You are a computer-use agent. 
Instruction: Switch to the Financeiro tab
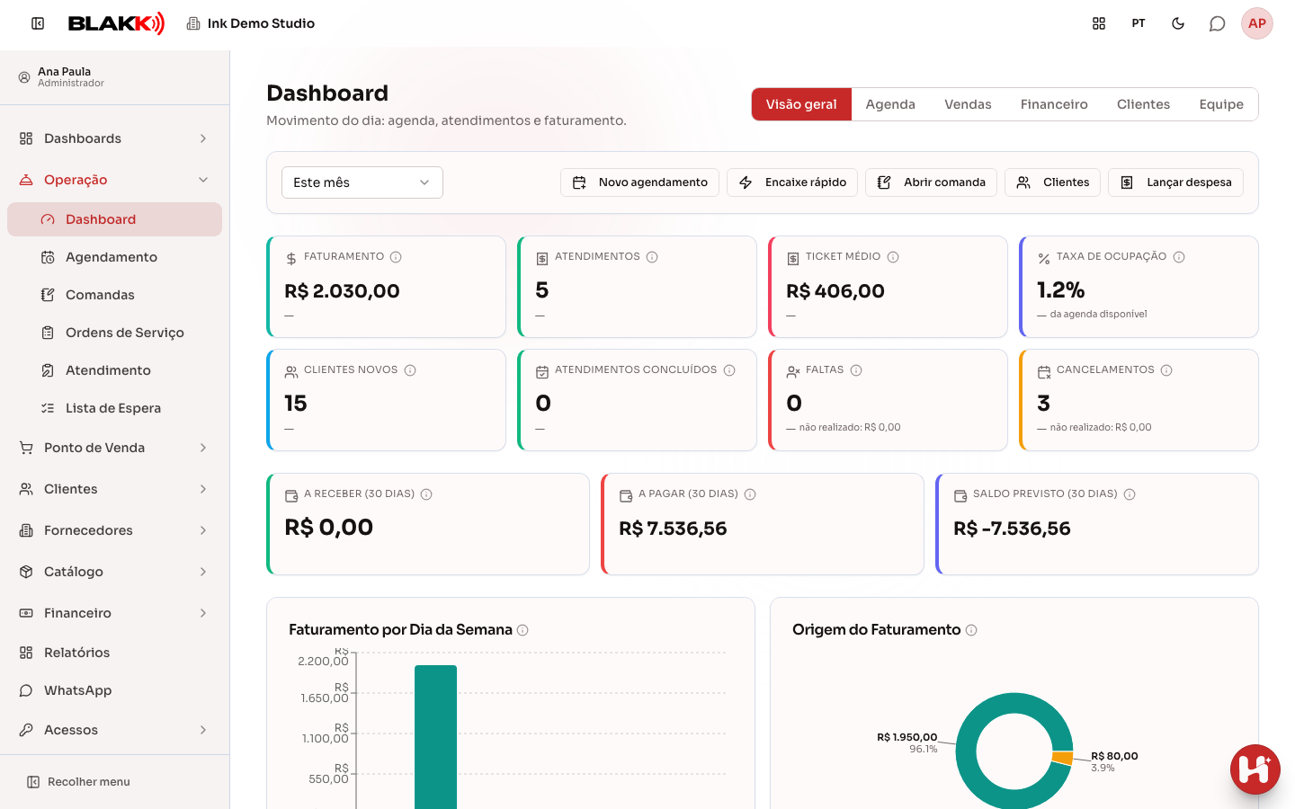point(1054,104)
